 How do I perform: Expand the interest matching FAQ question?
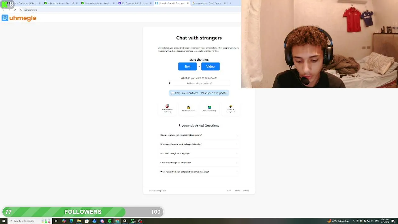[x=199, y=135]
